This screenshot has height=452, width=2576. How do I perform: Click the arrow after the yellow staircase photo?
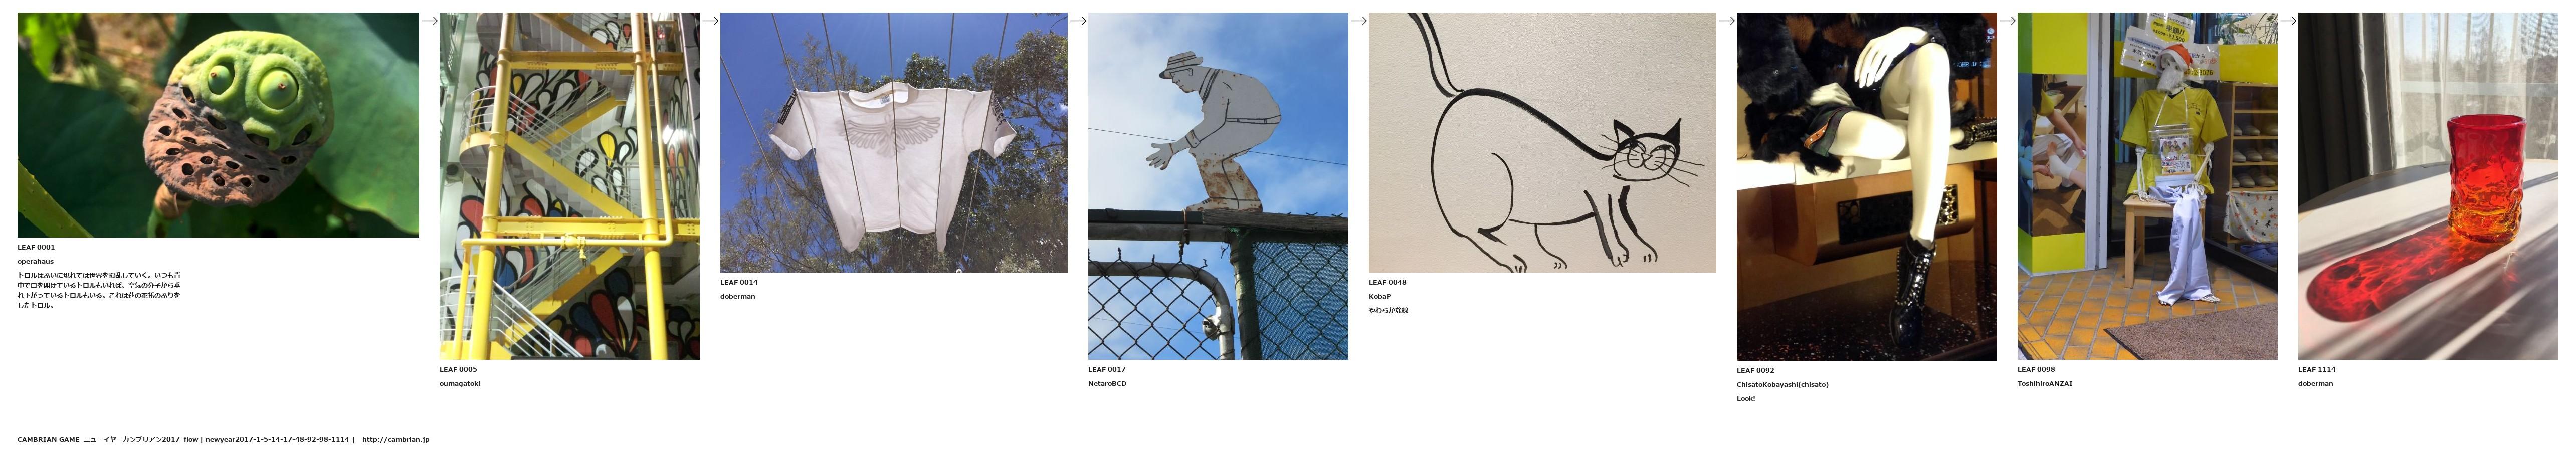pyautogui.click(x=710, y=20)
